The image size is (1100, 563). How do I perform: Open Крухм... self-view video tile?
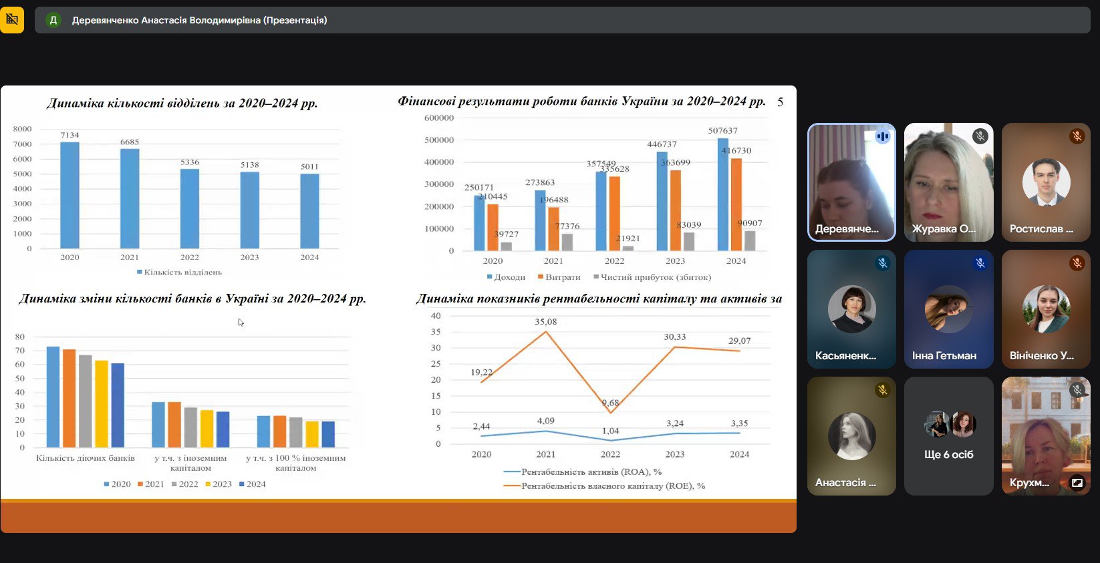pos(1046,436)
